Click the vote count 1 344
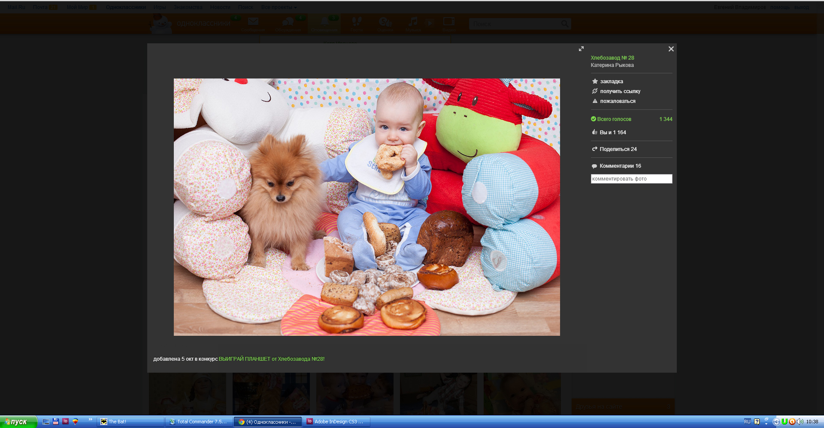Screen dimensions: 824x428 point(666,119)
